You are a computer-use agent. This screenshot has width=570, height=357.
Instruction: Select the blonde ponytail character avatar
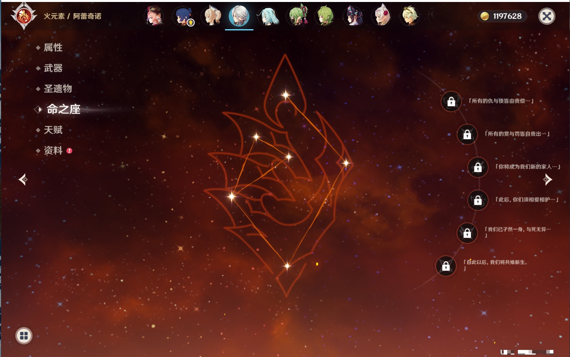(x=212, y=16)
